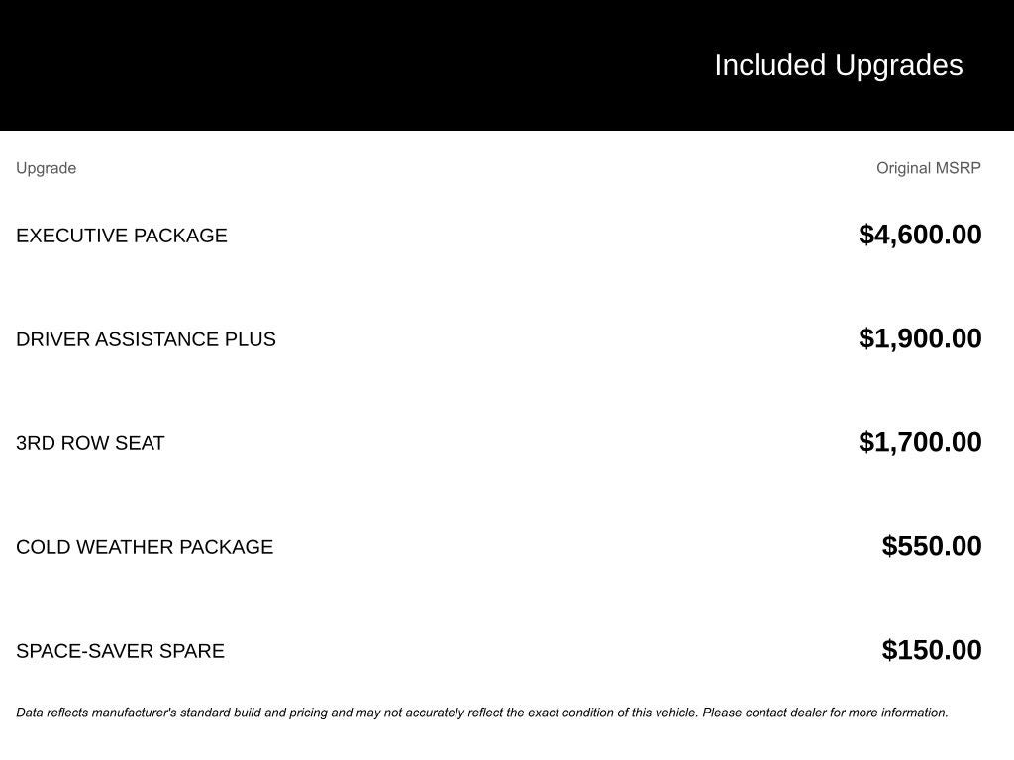Select the 3RD ROW SEAT upgrade name
Viewport: 1014px width, 760px height.
90,443
